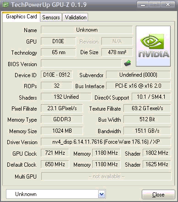Click the Close button
Viewport: 178px width, 202px height.
[158, 195]
